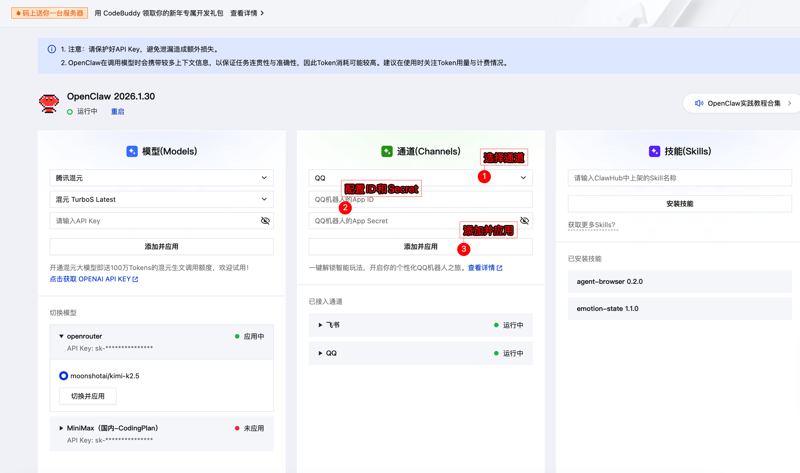Expand the MiniMax (国内-CodingPlan) entry
Viewport: 800px width, 473px height.
[x=61, y=428]
